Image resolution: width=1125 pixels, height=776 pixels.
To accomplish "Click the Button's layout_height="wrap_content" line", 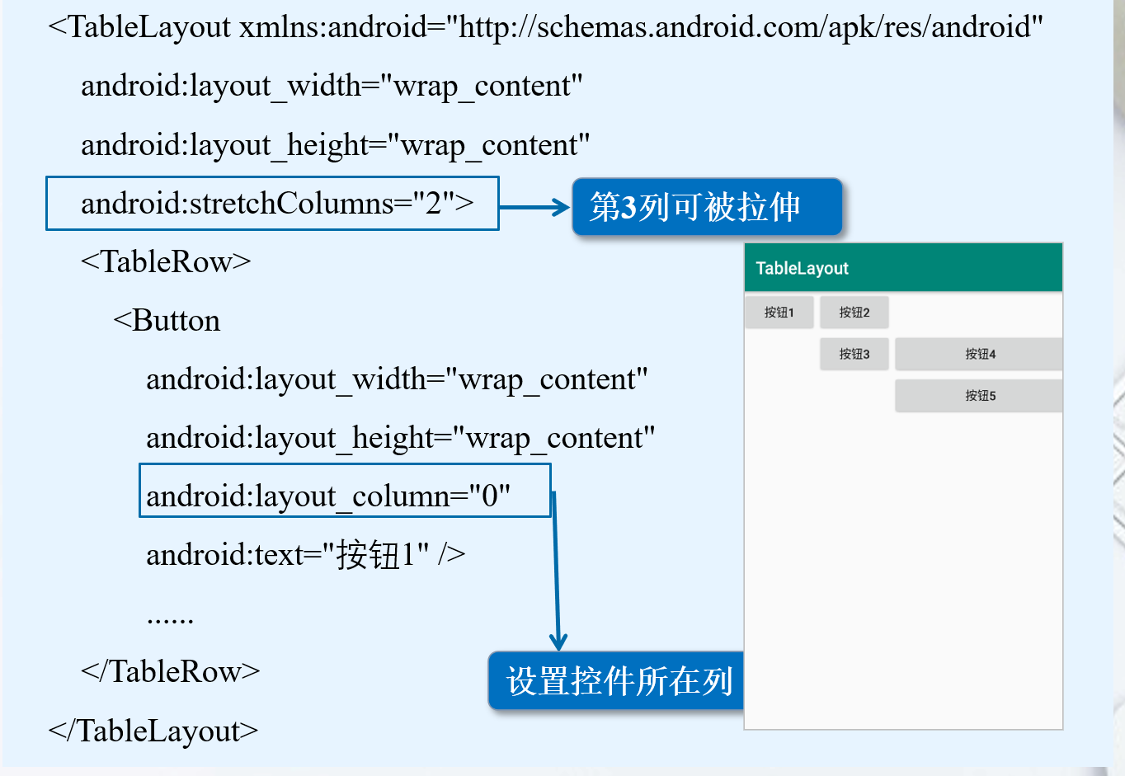I will [400, 438].
